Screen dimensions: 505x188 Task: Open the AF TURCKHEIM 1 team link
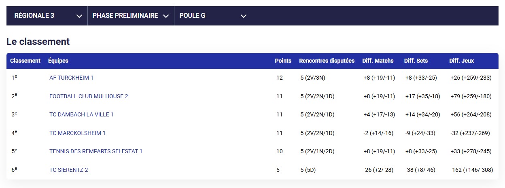71,78
